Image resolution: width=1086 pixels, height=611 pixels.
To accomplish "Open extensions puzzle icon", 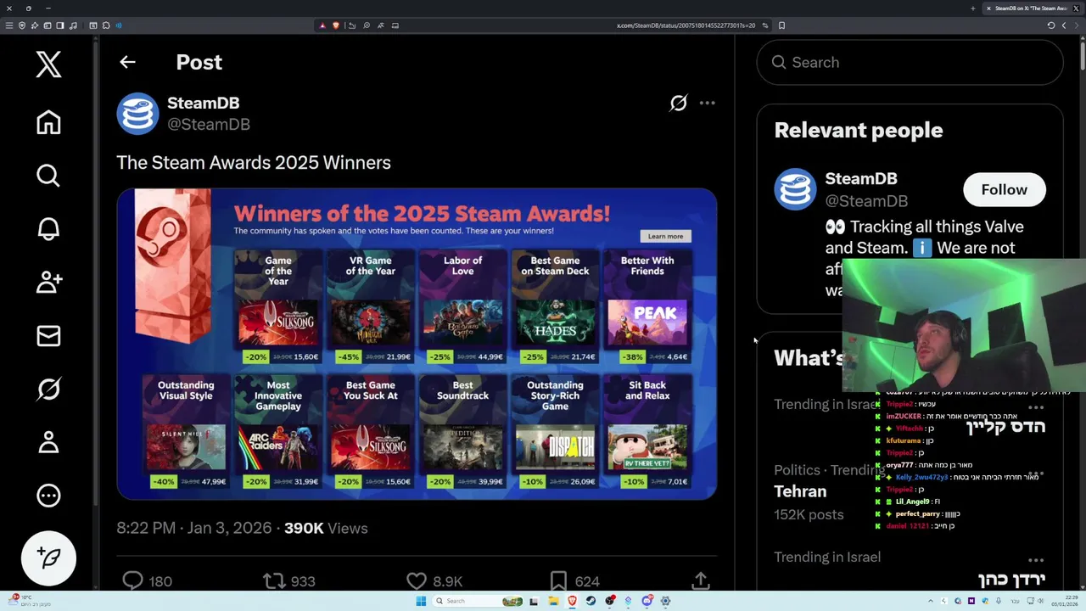I will tap(106, 25).
